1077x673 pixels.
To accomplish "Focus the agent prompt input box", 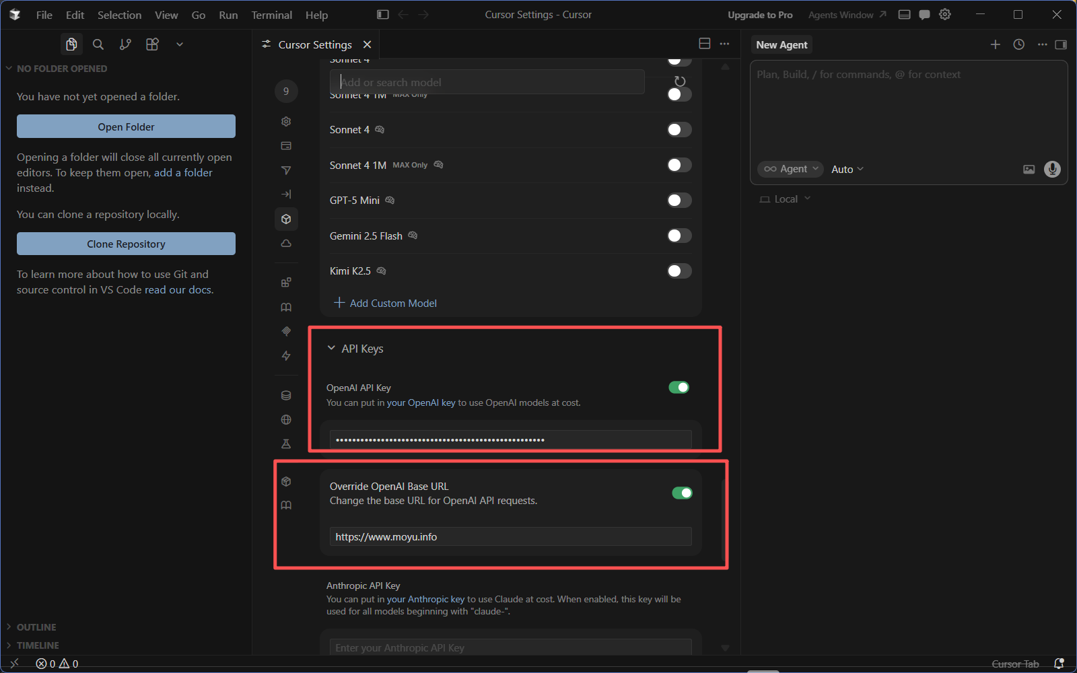I will pos(908,108).
